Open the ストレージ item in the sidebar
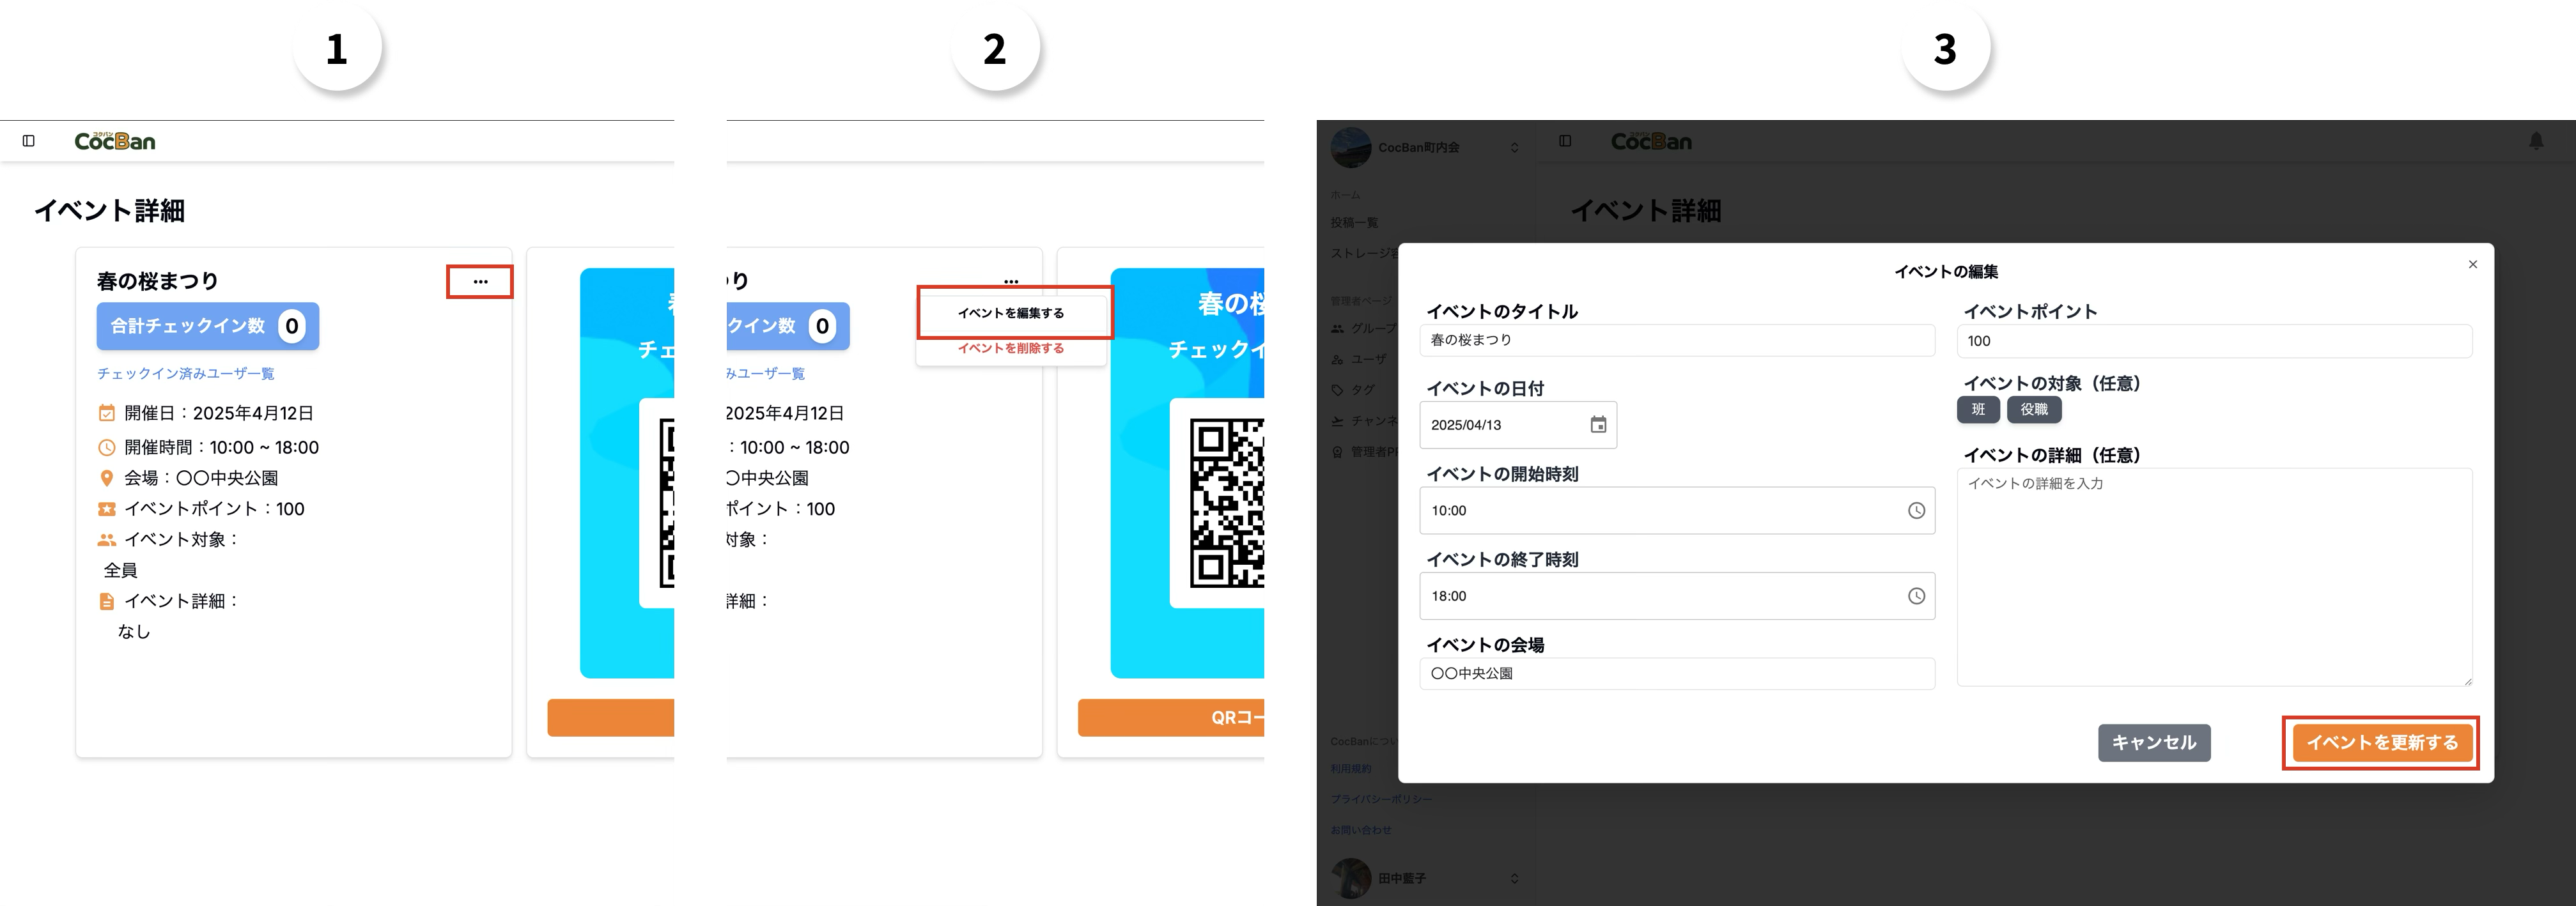 1364,253
